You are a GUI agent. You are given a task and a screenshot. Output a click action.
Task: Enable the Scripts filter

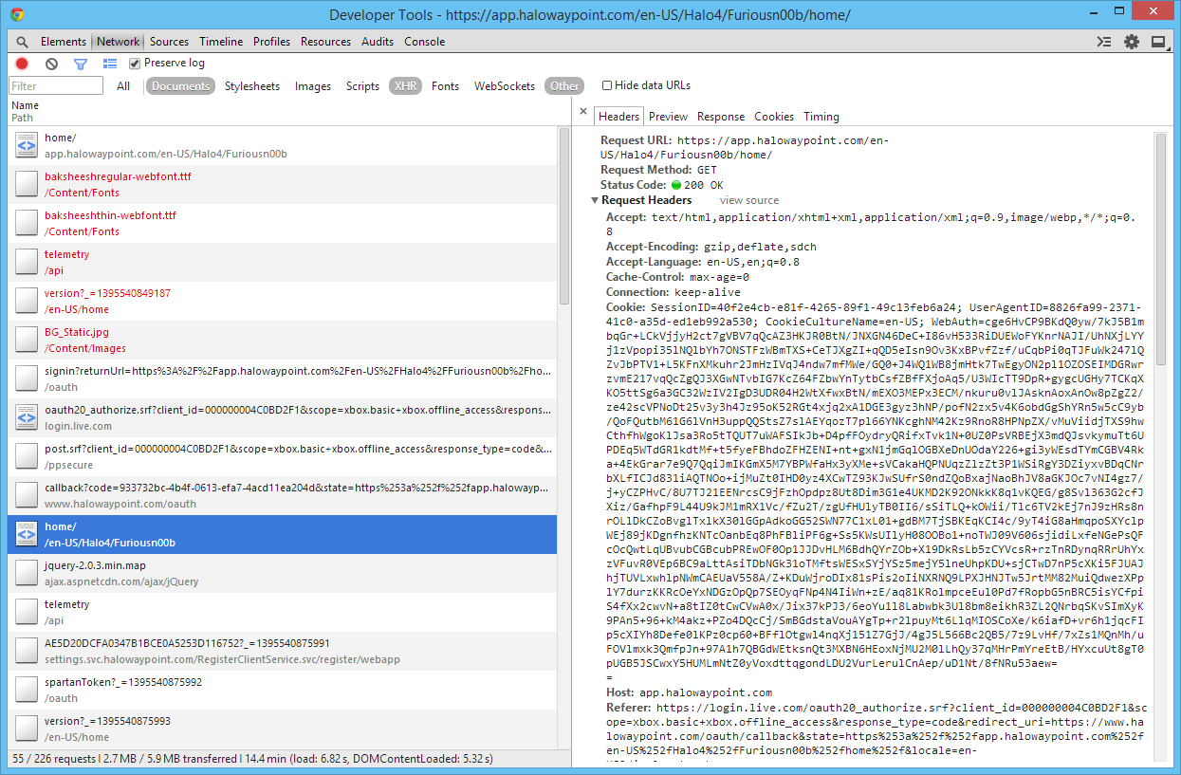[x=362, y=86]
